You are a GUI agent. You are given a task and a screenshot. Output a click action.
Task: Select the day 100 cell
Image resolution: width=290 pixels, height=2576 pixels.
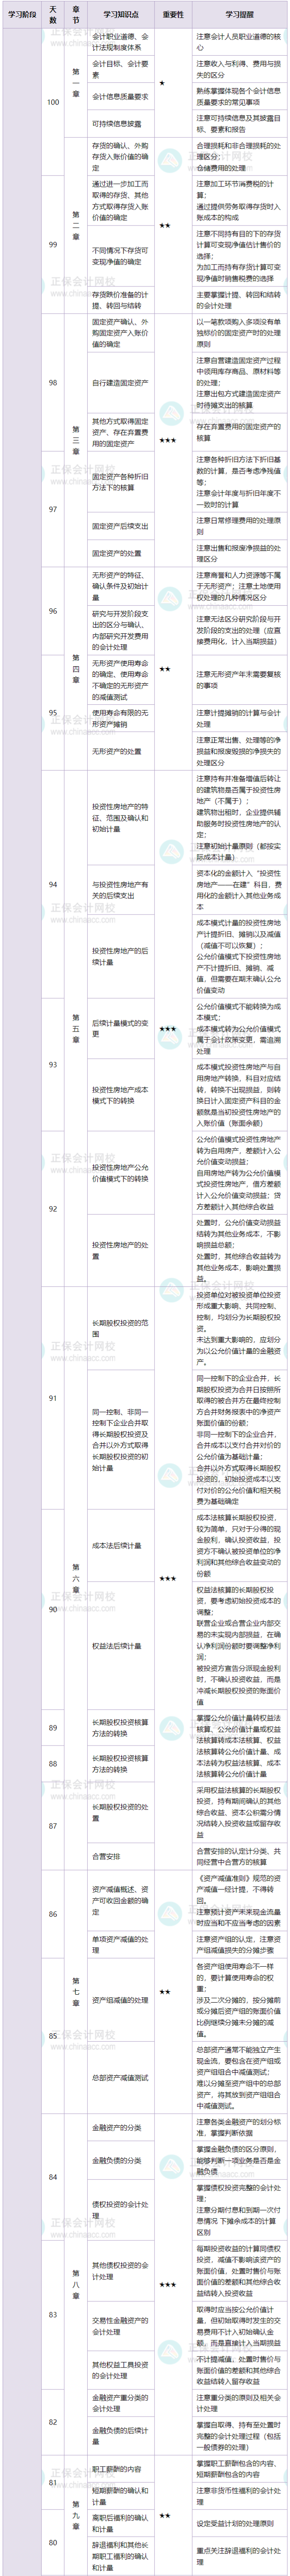pyautogui.click(x=53, y=102)
